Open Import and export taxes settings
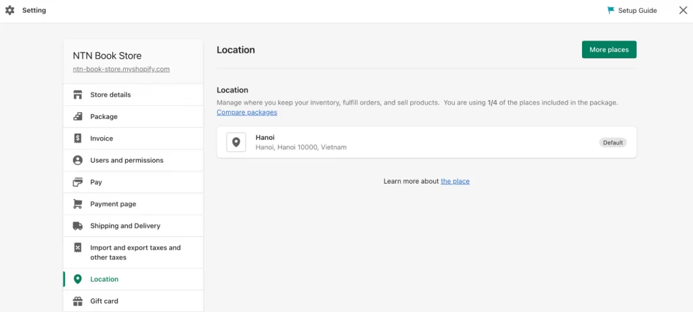693x312 pixels. pyautogui.click(x=133, y=253)
